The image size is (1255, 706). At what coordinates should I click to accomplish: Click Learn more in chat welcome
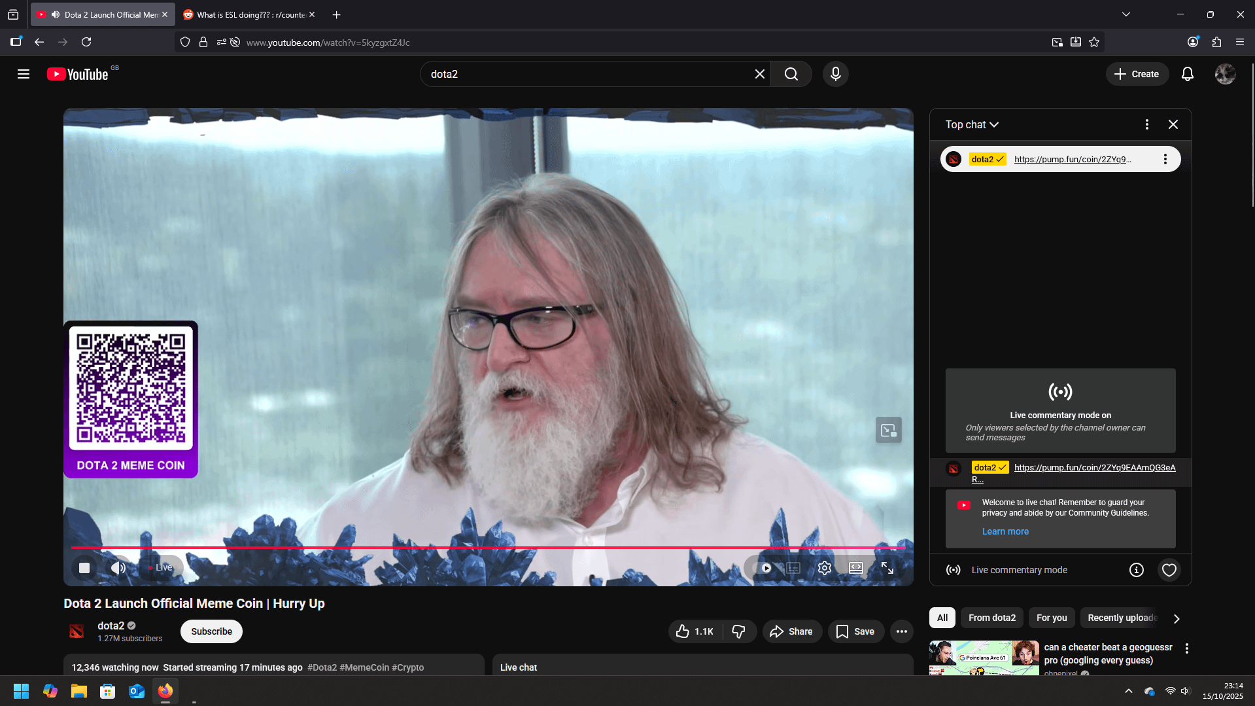(1005, 531)
